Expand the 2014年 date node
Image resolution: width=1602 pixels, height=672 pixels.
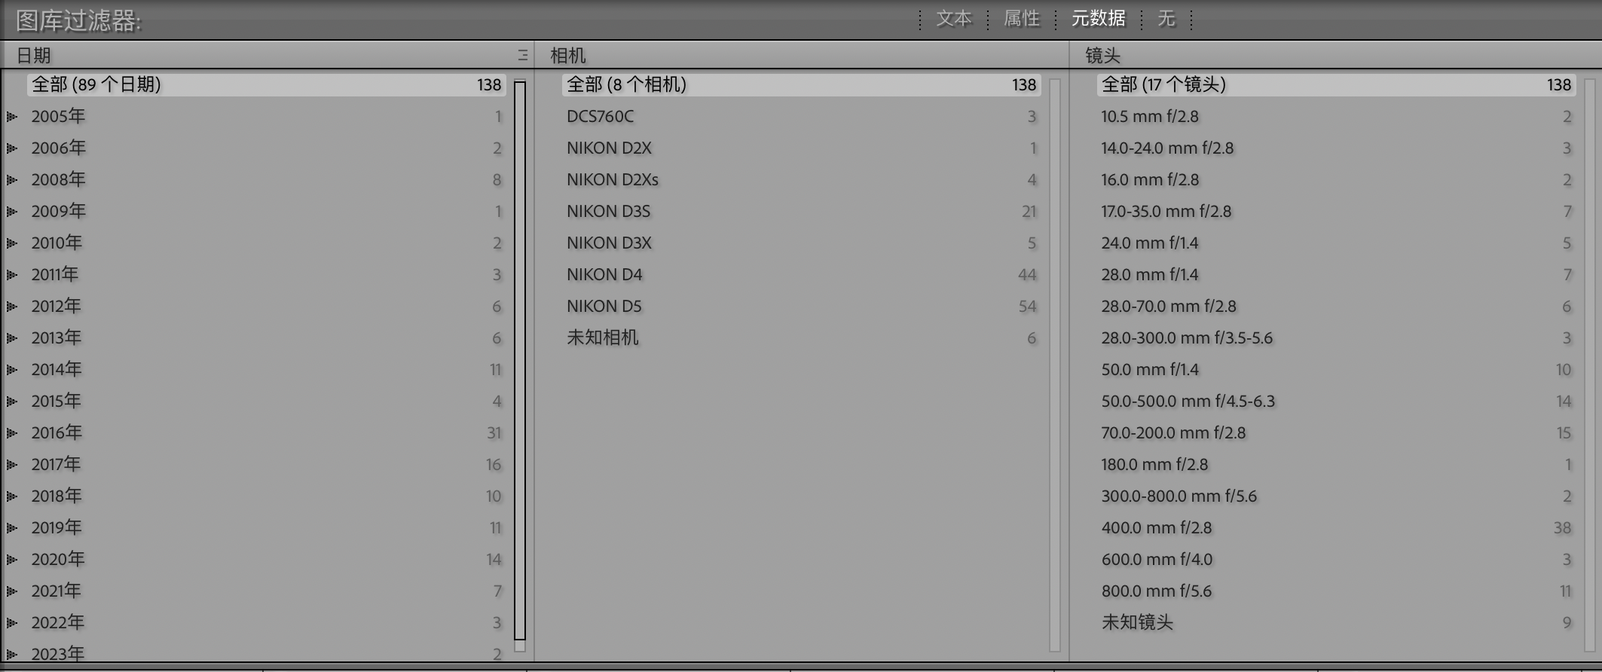tap(12, 369)
